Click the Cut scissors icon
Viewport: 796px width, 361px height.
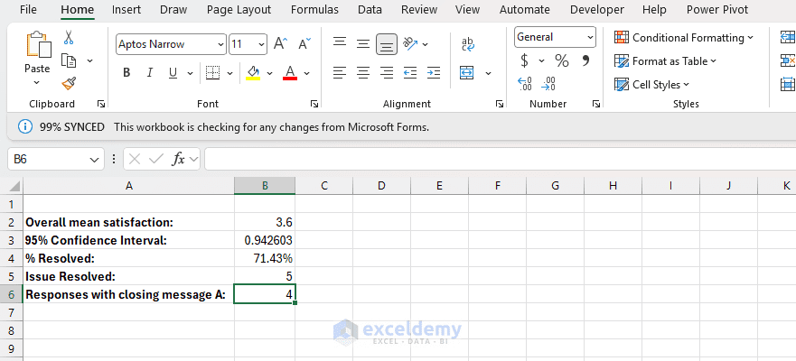(69, 38)
